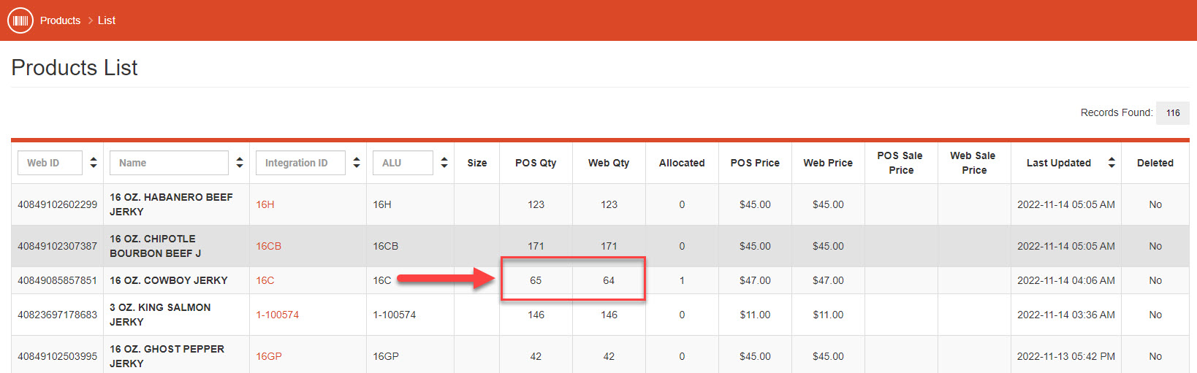1197x373 pixels.
Task: Sort by Name column arrows
Action: tap(240, 163)
